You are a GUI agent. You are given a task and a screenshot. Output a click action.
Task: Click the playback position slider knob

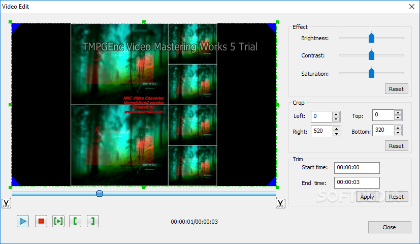pos(100,194)
